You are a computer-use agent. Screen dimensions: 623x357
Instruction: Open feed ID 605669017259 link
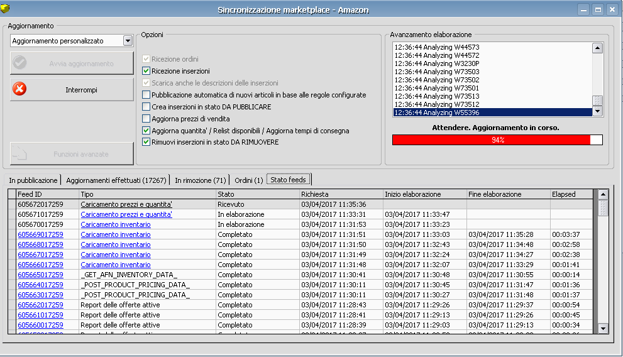tap(40, 234)
